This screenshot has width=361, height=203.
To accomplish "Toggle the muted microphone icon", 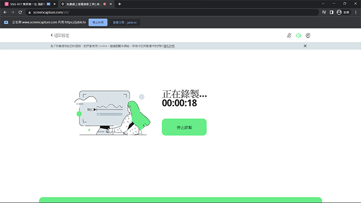I will pyautogui.click(x=289, y=35).
